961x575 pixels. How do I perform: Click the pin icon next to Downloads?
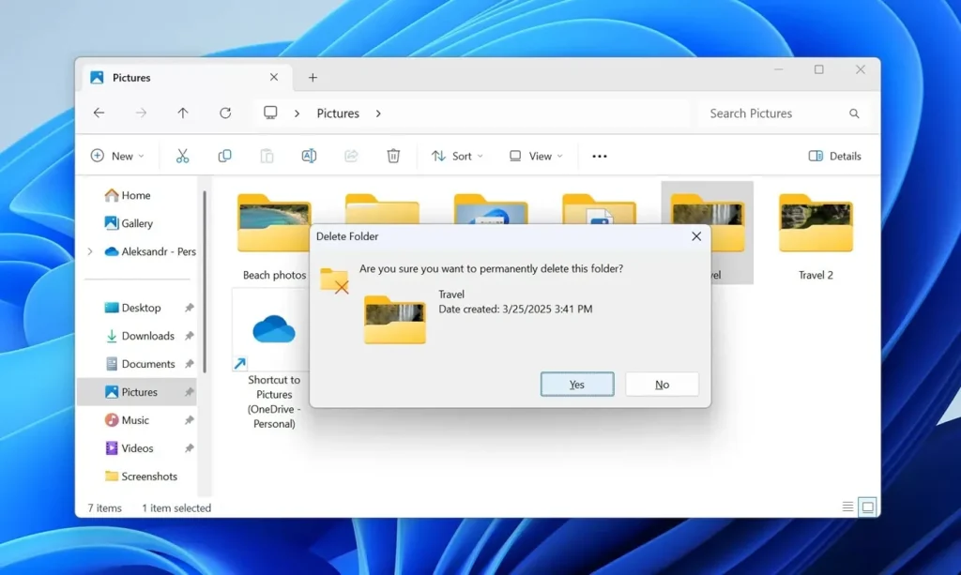(190, 336)
